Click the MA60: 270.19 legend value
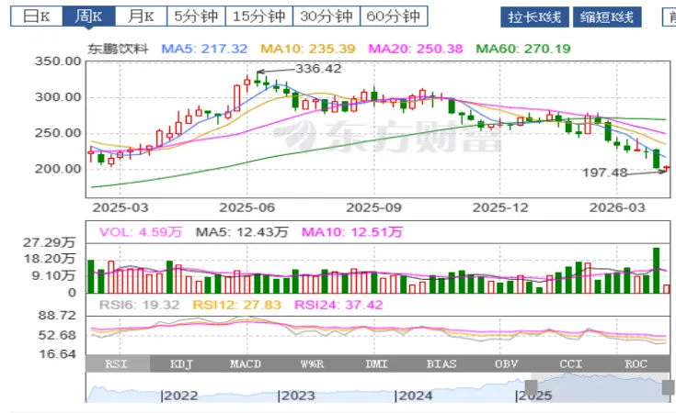The width and height of the screenshot is (676, 413). (x=523, y=49)
